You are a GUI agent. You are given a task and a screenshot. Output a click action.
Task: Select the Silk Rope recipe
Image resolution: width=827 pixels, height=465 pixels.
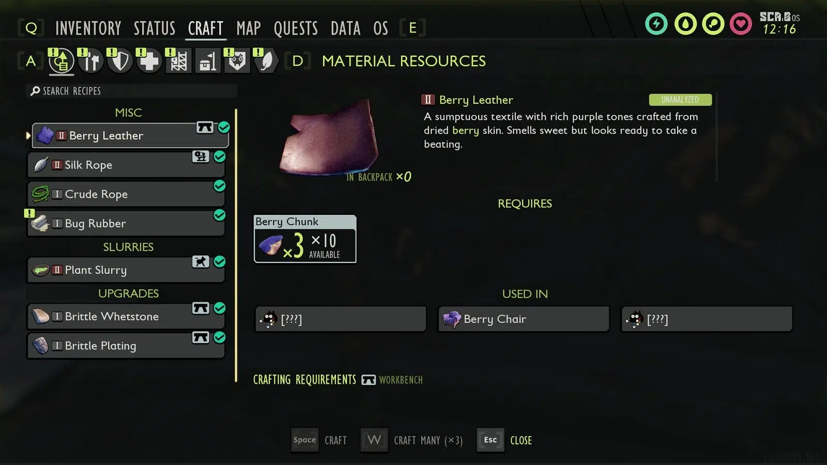126,165
